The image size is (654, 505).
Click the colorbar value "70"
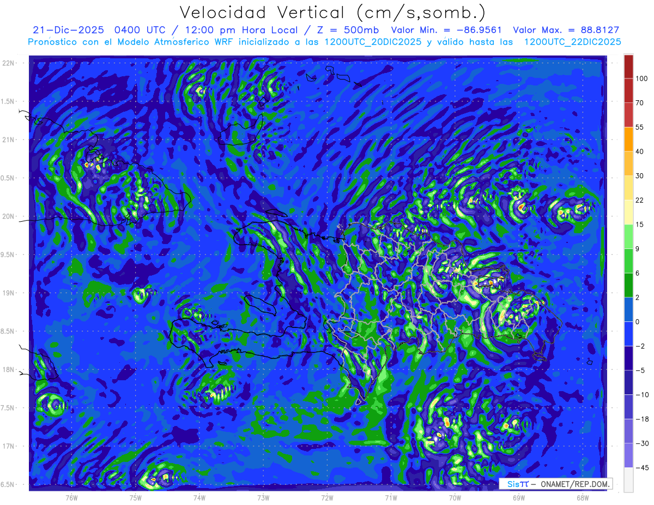pyautogui.click(x=640, y=103)
